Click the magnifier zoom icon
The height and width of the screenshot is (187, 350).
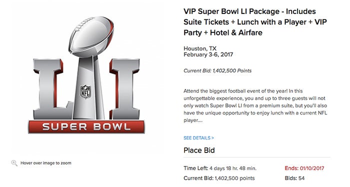tap(14, 163)
